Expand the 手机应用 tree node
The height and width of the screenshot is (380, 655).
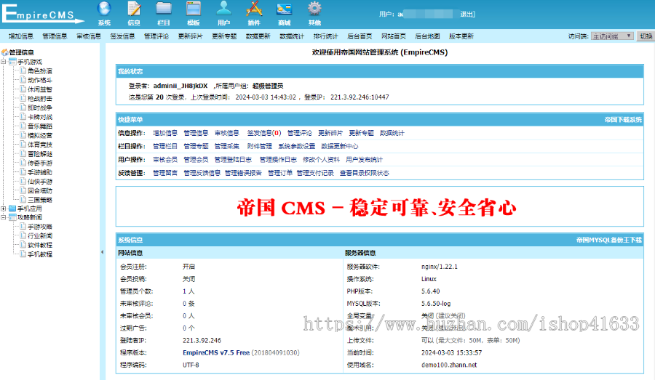[4, 209]
